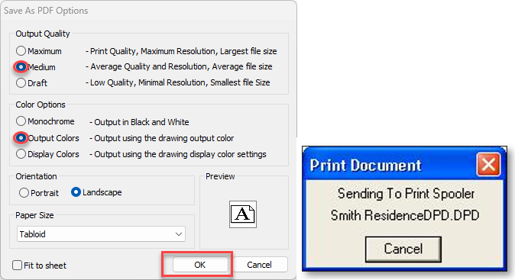Image resolution: width=515 pixels, height=280 pixels.
Task: Choose Monochrome color option
Action: coord(21,121)
